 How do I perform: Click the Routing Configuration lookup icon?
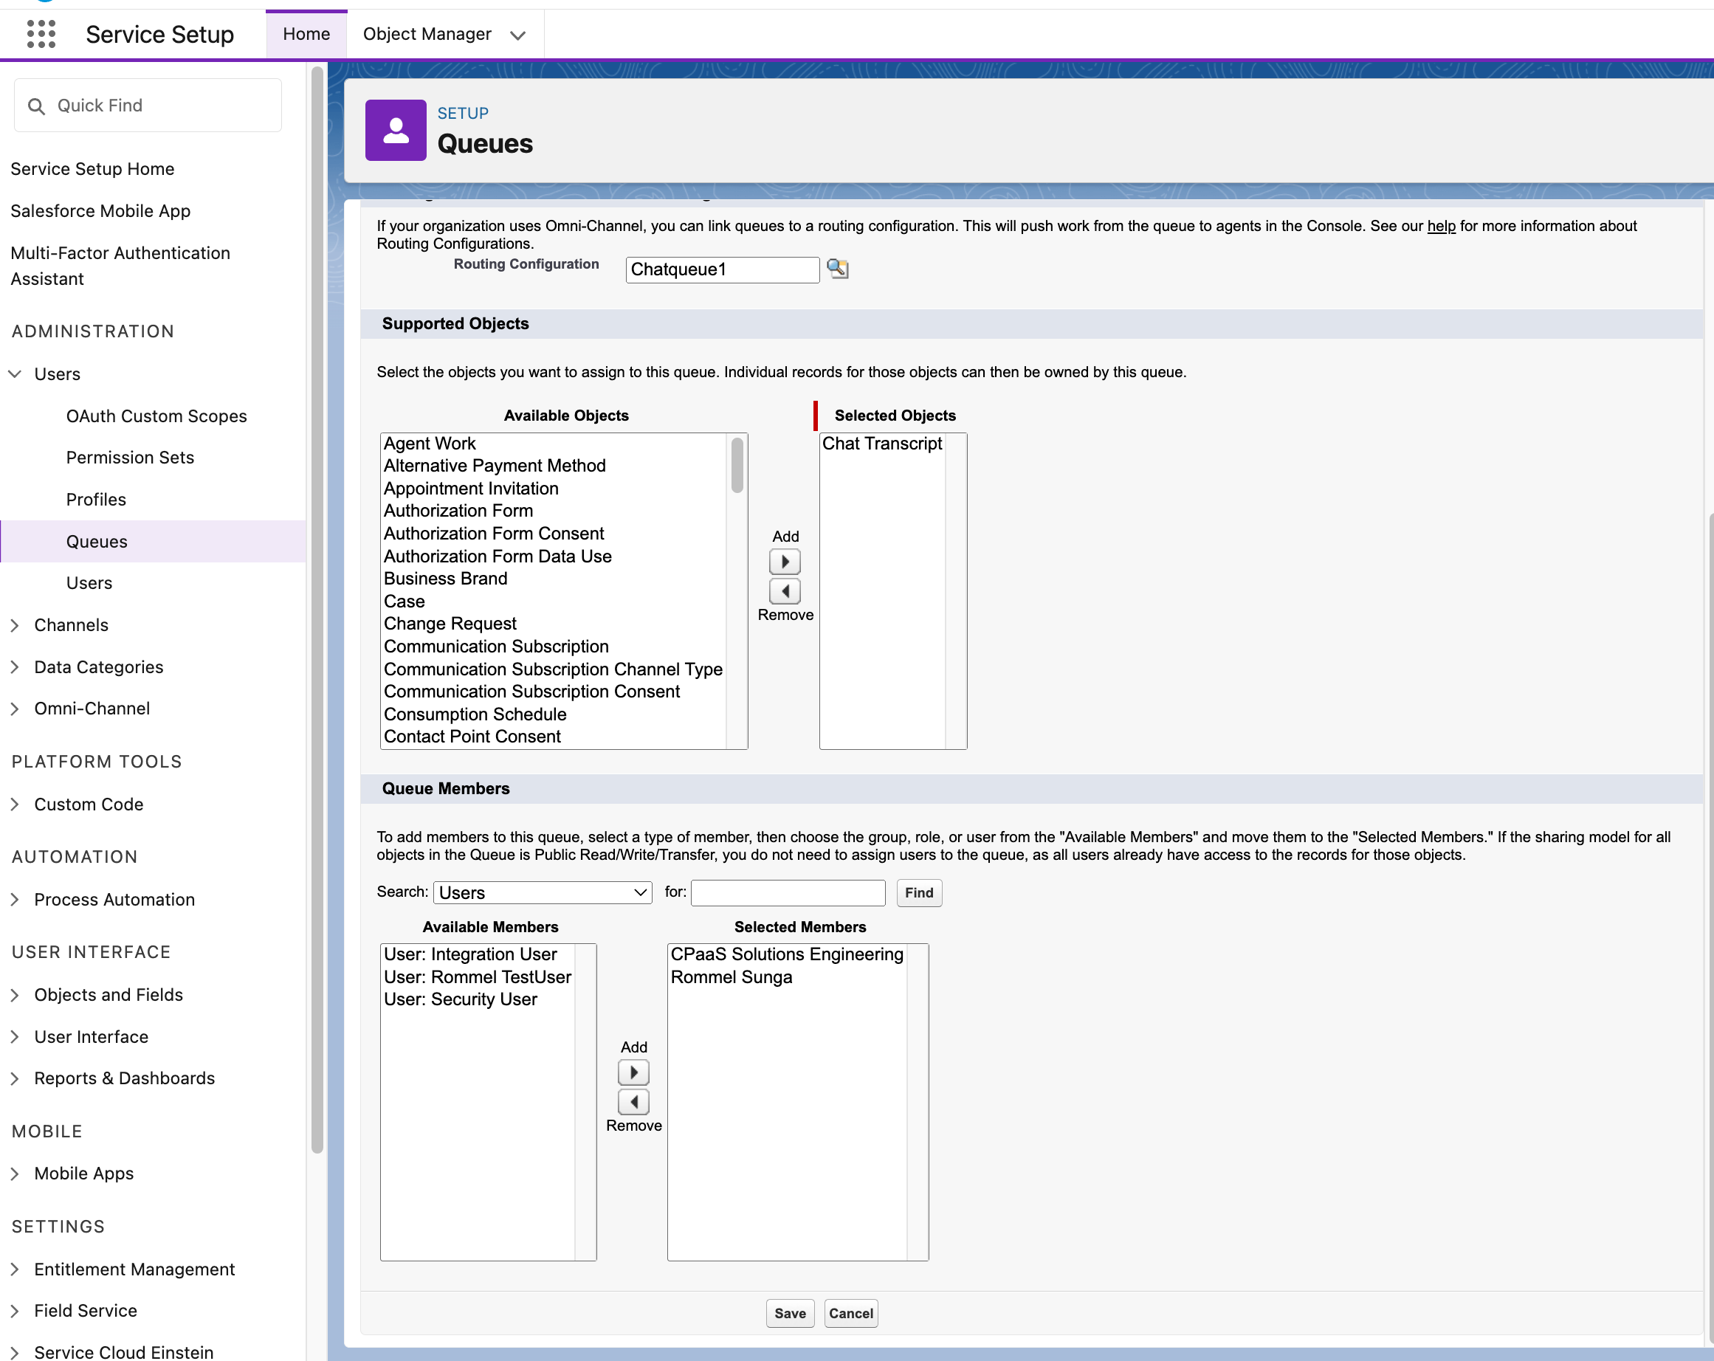click(x=837, y=269)
